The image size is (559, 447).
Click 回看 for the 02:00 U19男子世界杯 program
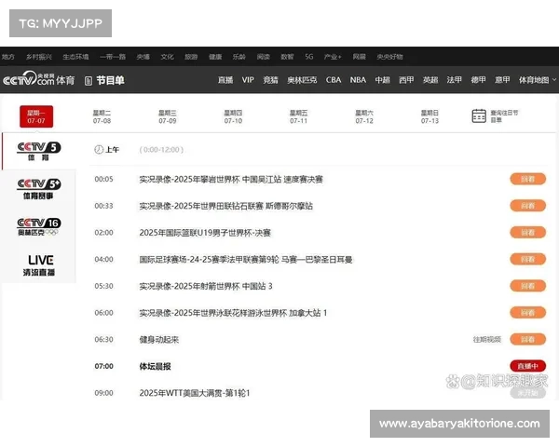tap(527, 233)
